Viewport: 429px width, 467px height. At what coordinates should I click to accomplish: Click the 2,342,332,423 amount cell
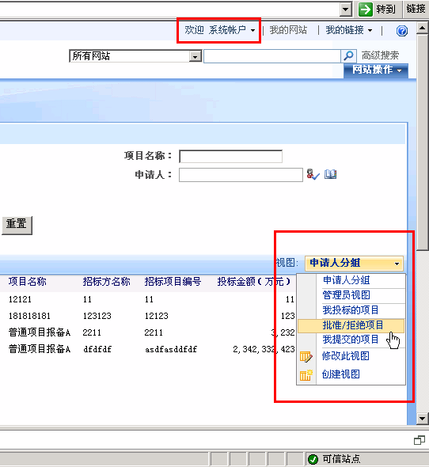point(264,349)
